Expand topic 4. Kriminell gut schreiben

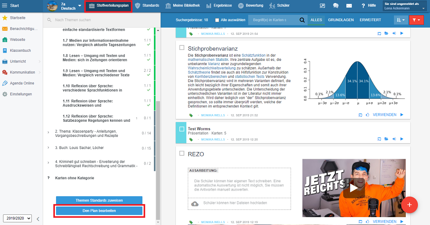pyautogui.click(x=48, y=163)
